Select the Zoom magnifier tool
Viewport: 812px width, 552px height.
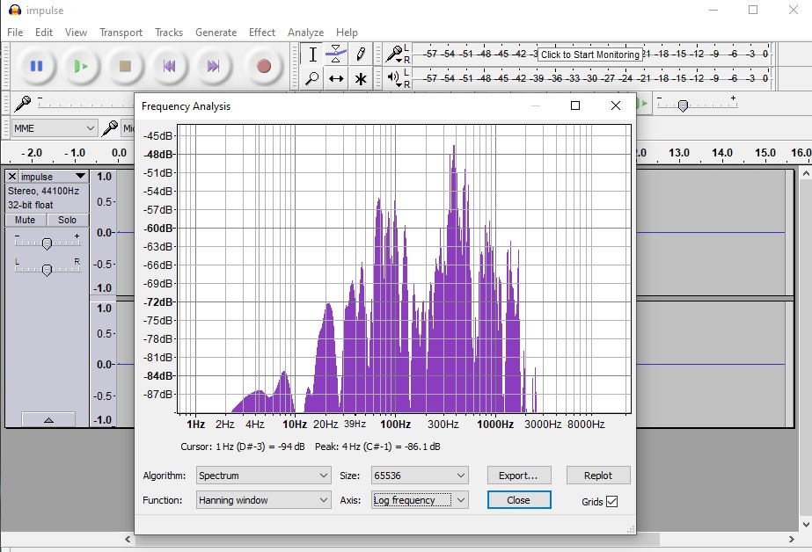tap(312, 78)
